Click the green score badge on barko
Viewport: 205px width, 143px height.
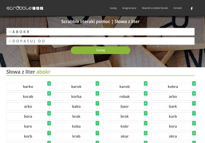pos(49,83)
